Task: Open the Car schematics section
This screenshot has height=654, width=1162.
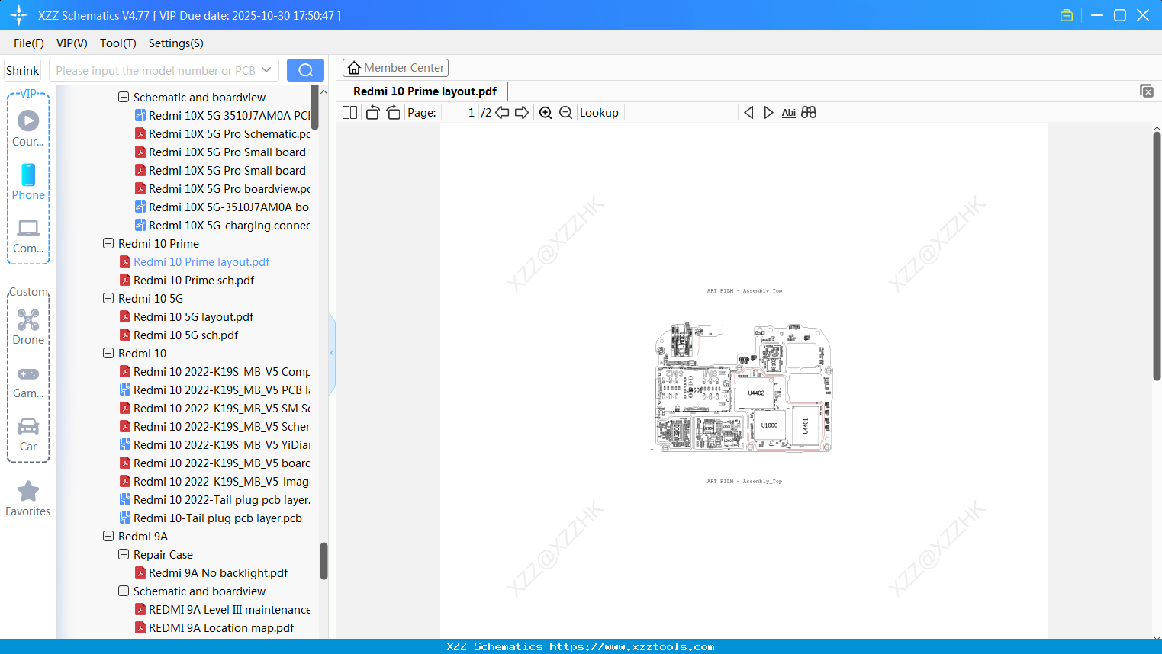Action: click(x=27, y=429)
